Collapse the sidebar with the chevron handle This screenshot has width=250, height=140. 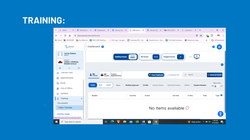86,47
